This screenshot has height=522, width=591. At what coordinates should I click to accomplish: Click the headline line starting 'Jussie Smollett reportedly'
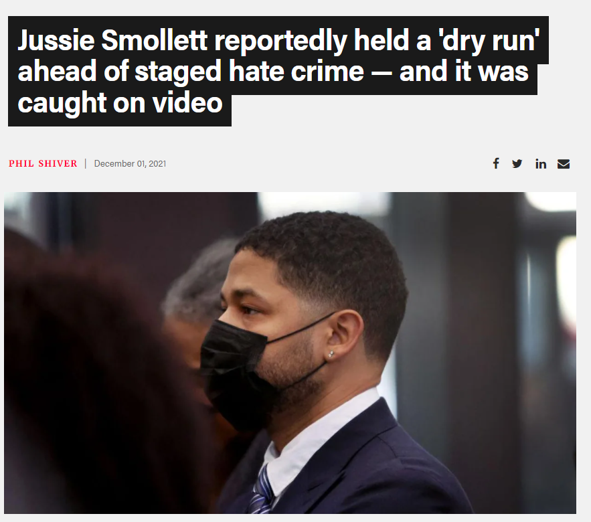point(278,40)
